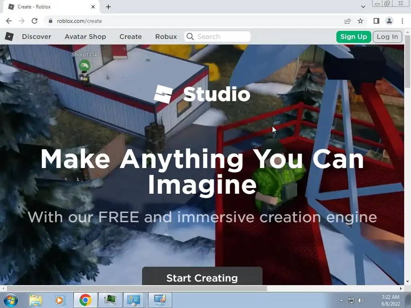Viewport: 411px width, 308px height.
Task: Open a new browser tab
Action: [x=108, y=7]
